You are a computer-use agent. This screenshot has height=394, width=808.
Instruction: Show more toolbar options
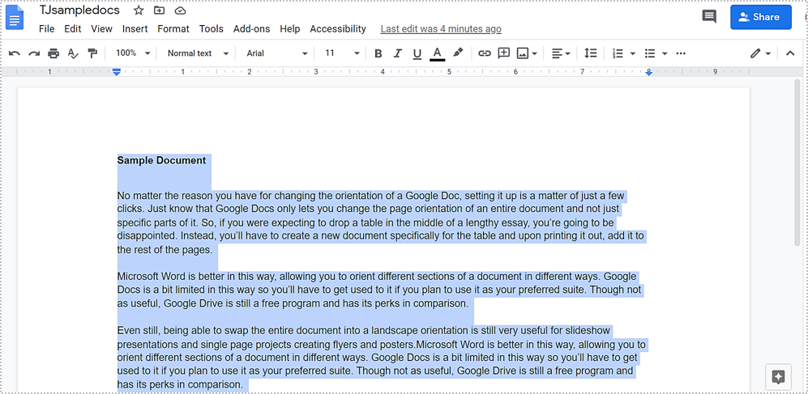click(x=681, y=53)
